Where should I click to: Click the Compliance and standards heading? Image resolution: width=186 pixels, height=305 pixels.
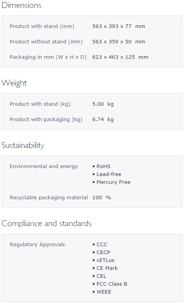coord(47,223)
